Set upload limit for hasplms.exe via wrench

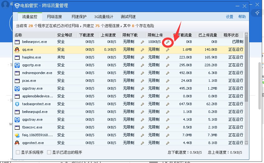click(x=167, y=58)
